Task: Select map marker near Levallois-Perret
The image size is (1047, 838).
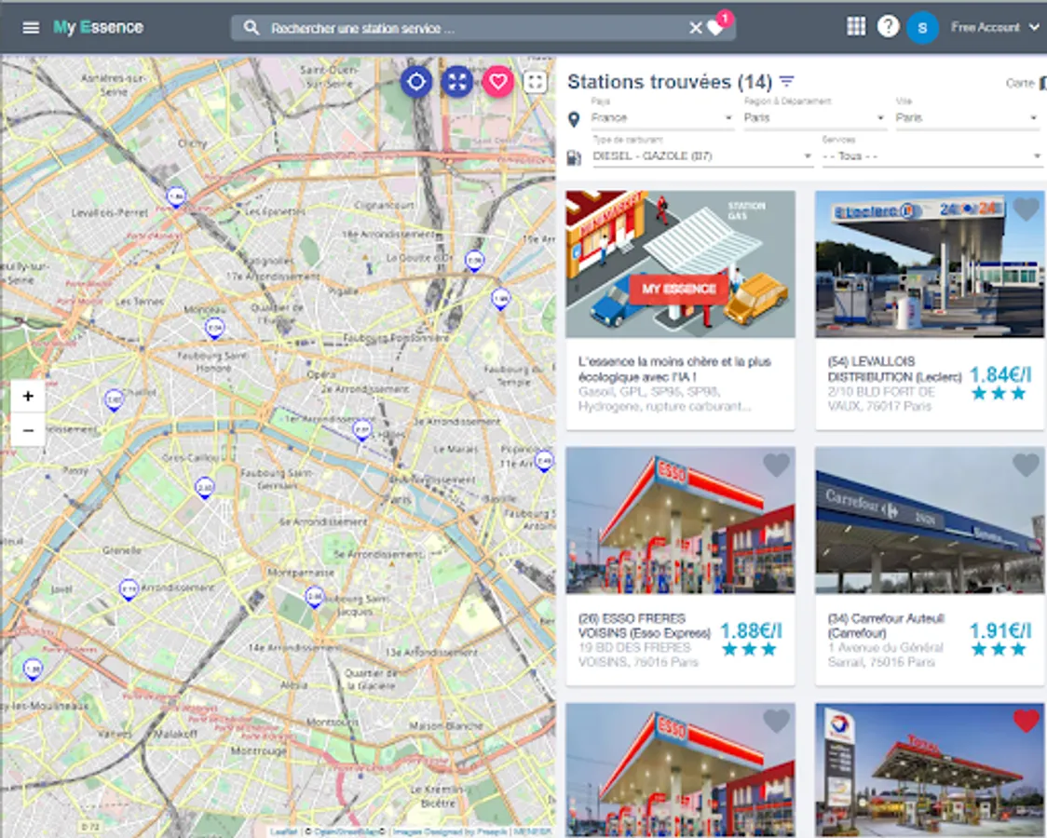Action: point(176,197)
